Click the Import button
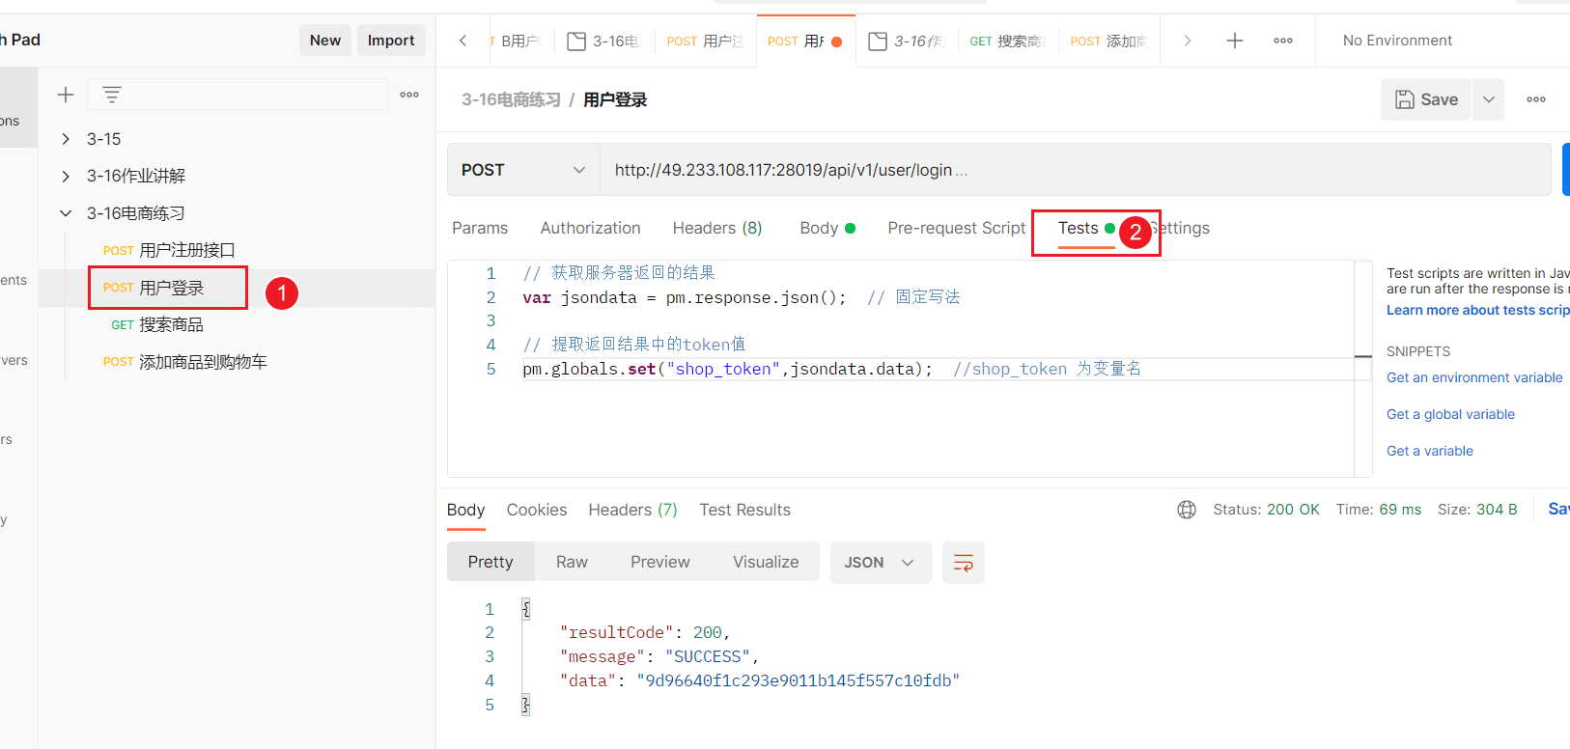1570x749 pixels. [x=391, y=41]
